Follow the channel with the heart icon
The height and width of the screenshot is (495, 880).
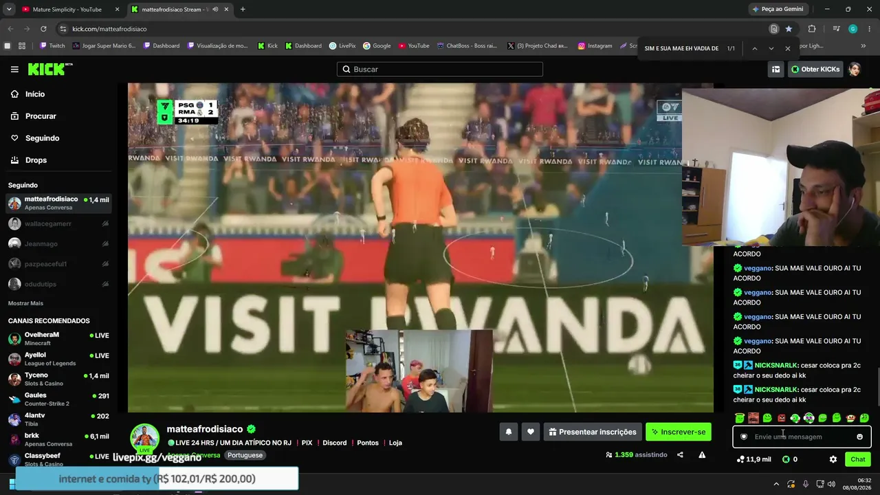(530, 432)
